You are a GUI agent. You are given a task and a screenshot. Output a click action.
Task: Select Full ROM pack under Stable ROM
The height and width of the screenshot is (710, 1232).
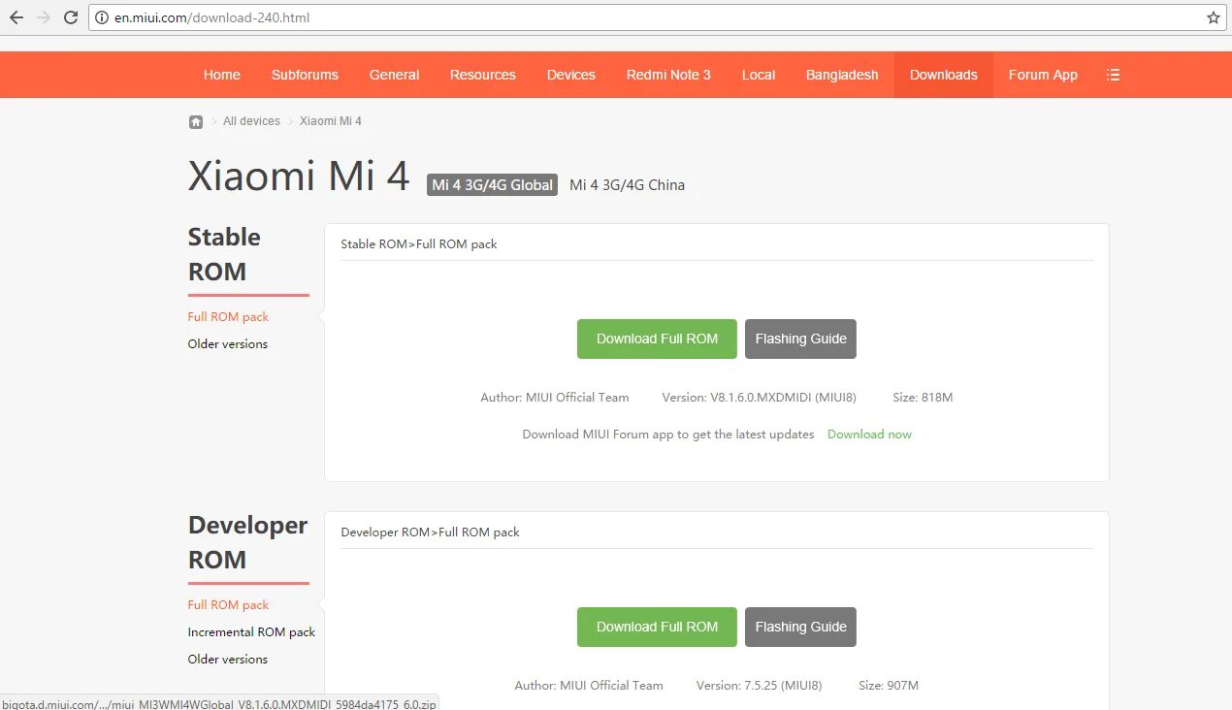(x=228, y=317)
